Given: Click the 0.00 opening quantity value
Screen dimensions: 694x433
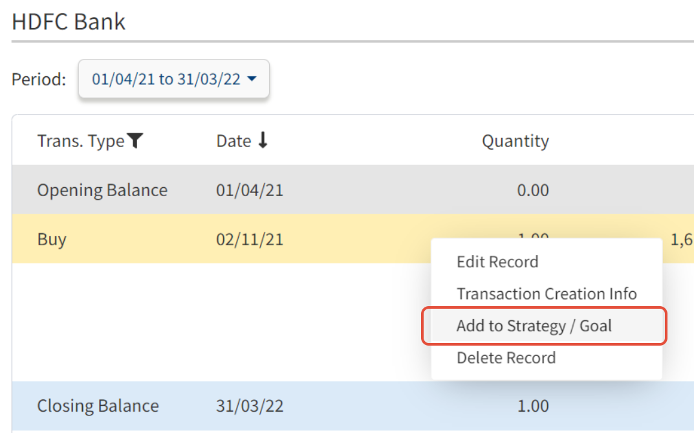Looking at the screenshot, I should [x=533, y=190].
